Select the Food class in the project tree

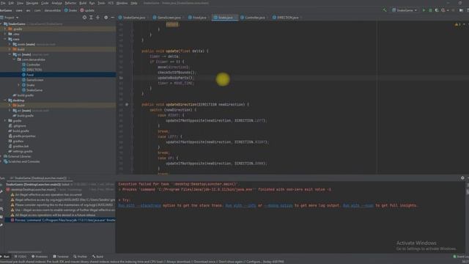point(30,75)
